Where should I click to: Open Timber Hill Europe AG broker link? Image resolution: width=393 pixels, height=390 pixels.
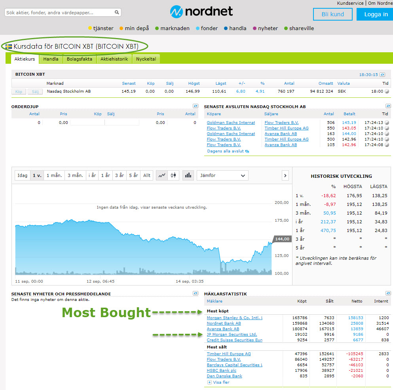[x=229, y=354]
